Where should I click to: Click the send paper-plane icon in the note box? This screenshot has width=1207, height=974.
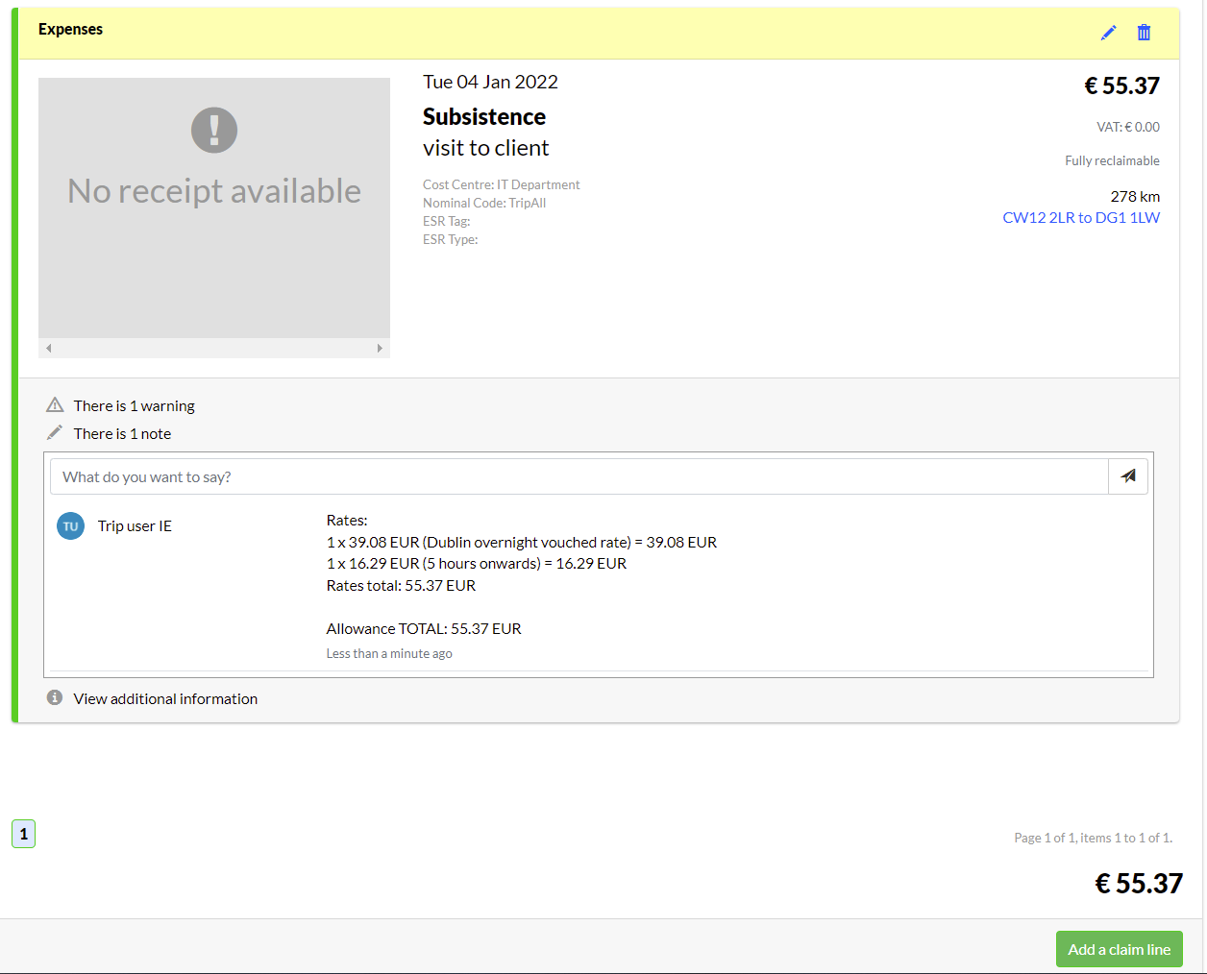pos(1128,476)
